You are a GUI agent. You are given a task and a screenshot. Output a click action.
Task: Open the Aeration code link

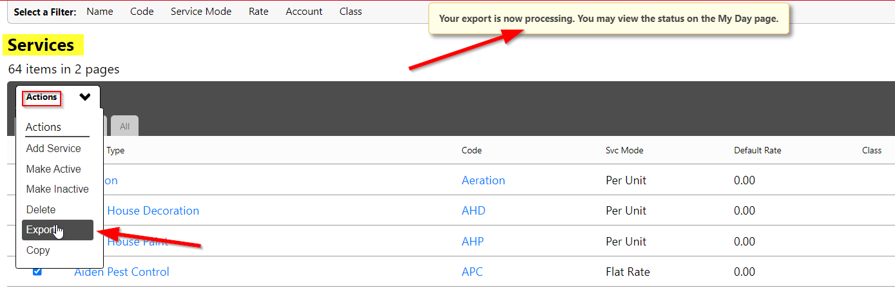click(x=483, y=180)
